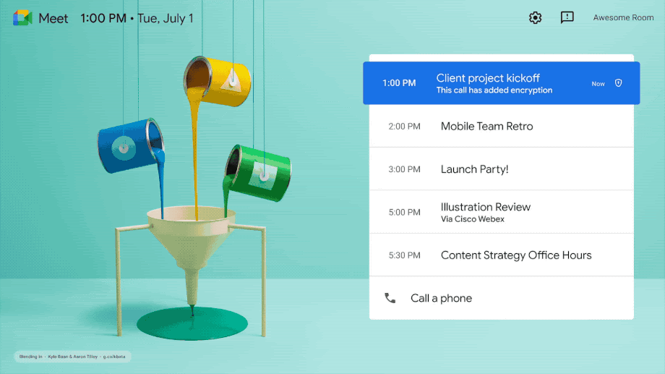The image size is (665, 374).
Task: Click the wallpaper credit chip at bottom
Action: (72, 357)
